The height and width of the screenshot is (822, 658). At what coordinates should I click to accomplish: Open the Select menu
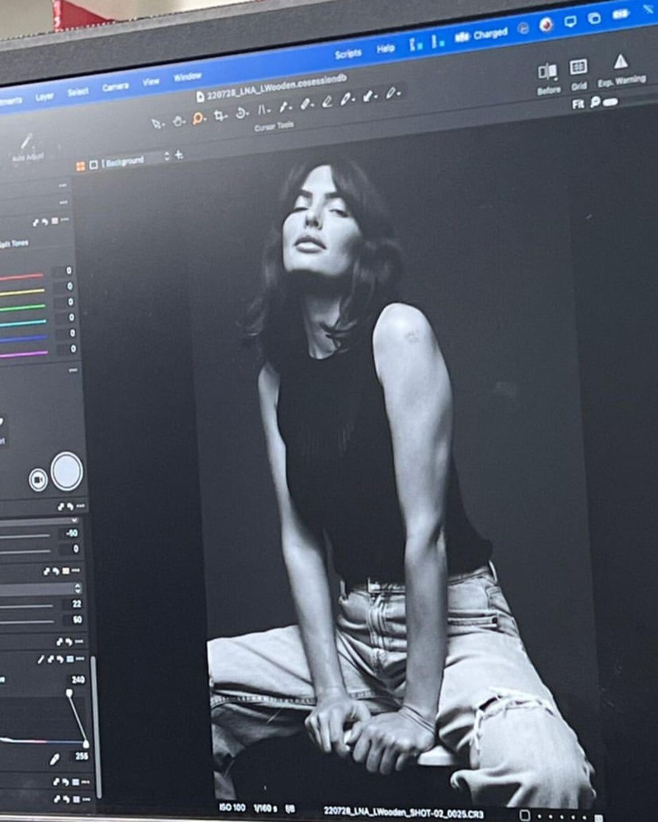78,92
